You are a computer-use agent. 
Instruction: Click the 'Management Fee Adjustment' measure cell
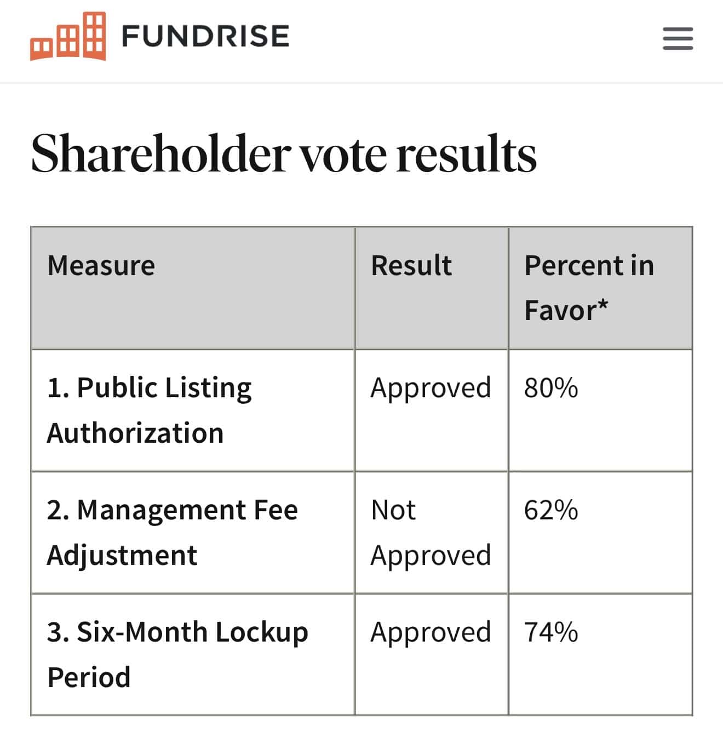coord(173,531)
